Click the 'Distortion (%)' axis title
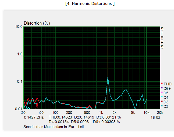Screen dimensions: 174x137 pyautogui.click(x=37, y=23)
